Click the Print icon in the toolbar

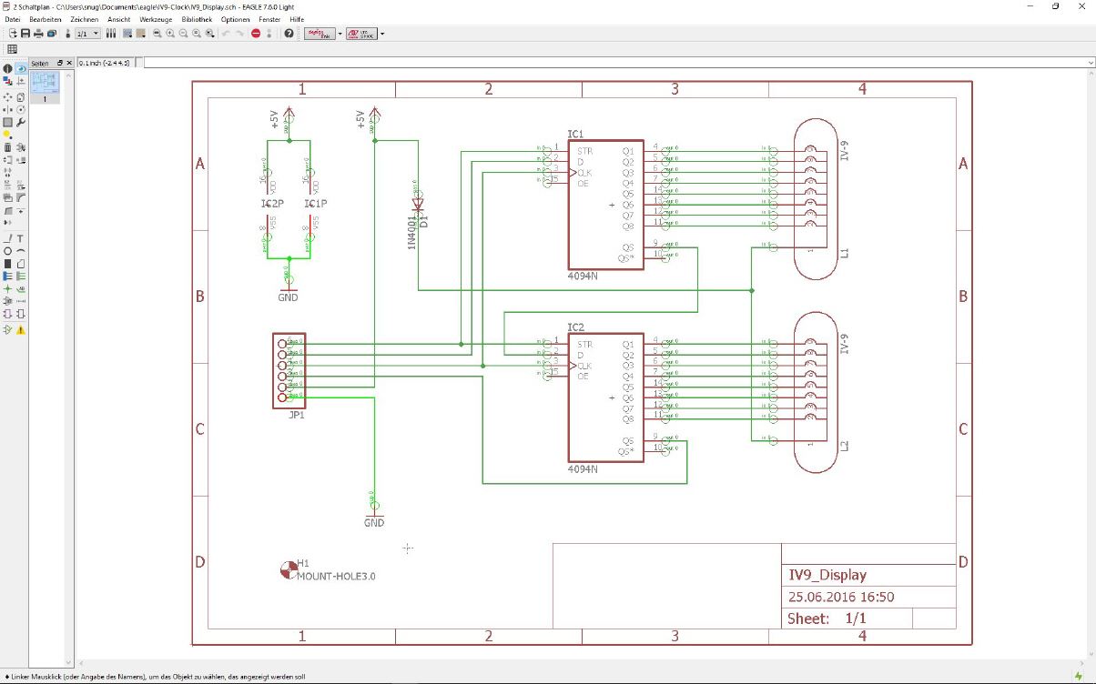(x=38, y=34)
